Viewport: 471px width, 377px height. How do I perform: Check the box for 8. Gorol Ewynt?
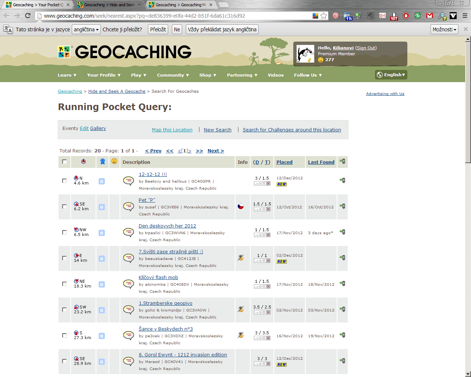(64, 361)
